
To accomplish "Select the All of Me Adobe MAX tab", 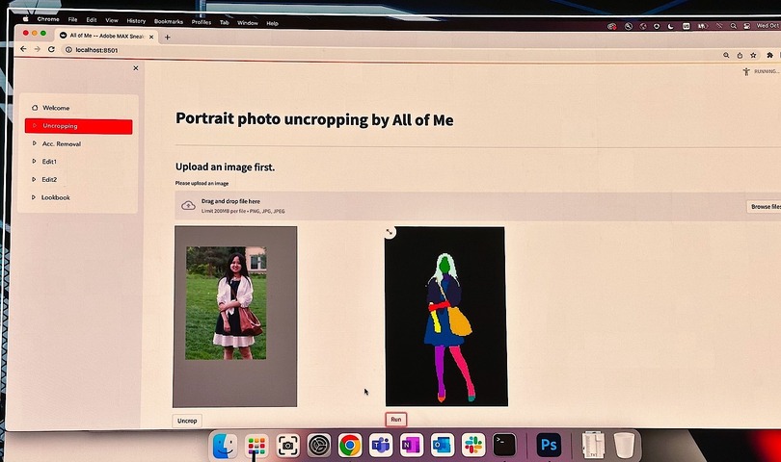I will [x=107, y=36].
